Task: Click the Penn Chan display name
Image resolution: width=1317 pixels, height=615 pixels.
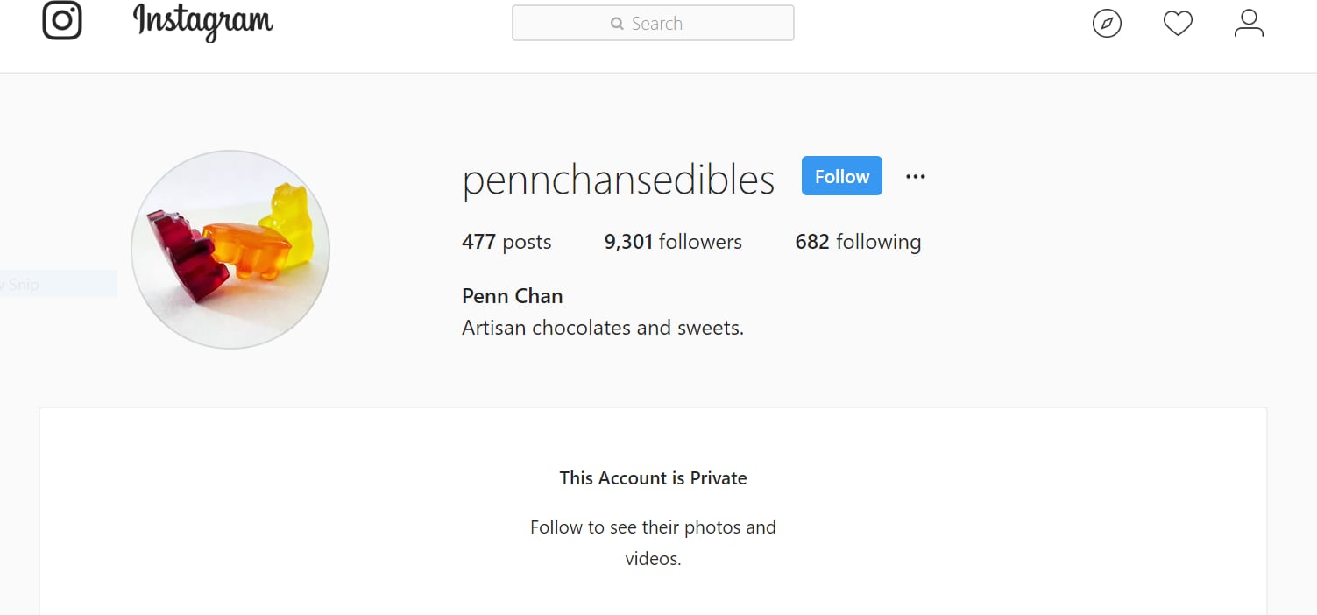Action: pos(513,296)
